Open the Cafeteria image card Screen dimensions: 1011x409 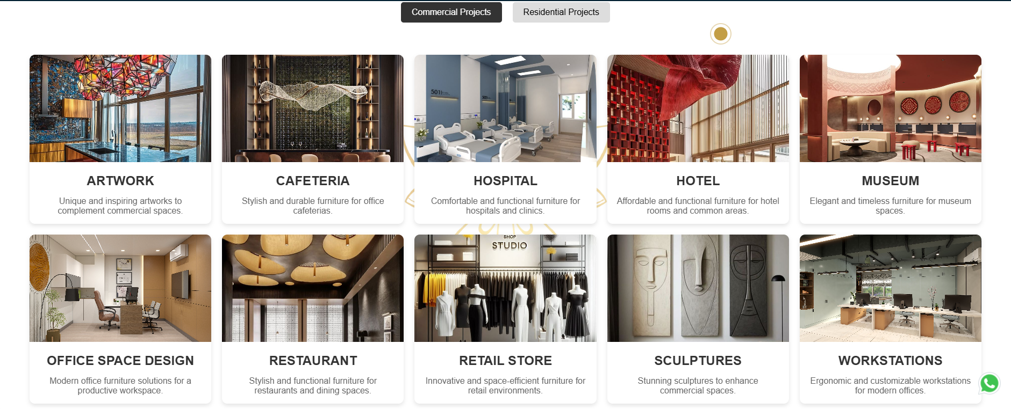tap(313, 108)
